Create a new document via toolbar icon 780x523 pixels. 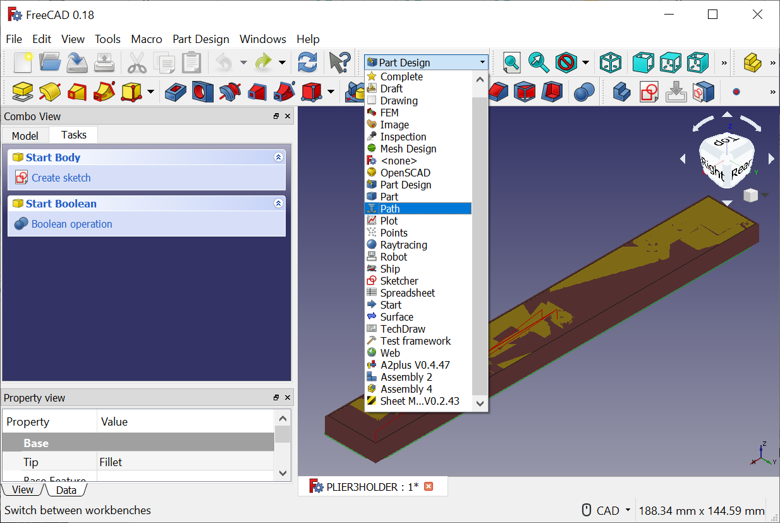[23, 63]
